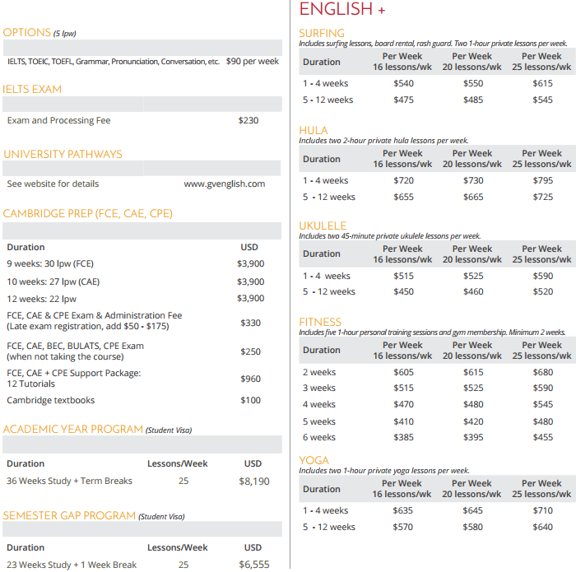Select the $8,190 academic year price

(253, 481)
